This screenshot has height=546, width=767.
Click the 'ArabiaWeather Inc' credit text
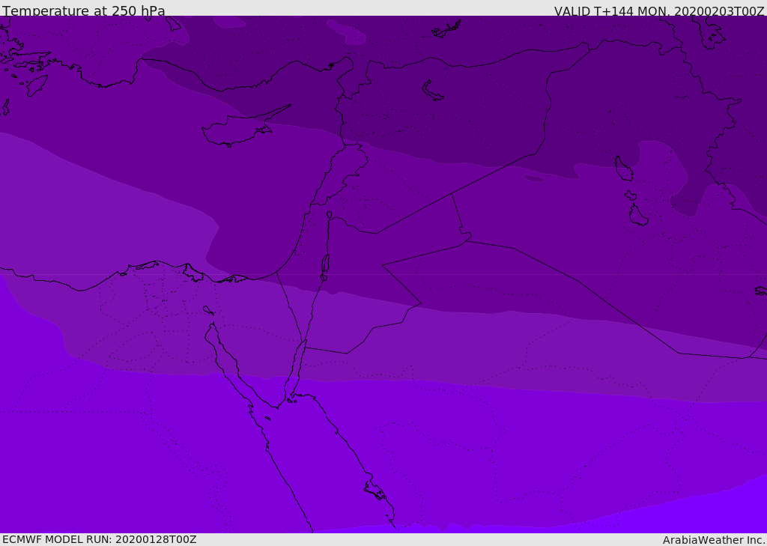pyautogui.click(x=713, y=540)
